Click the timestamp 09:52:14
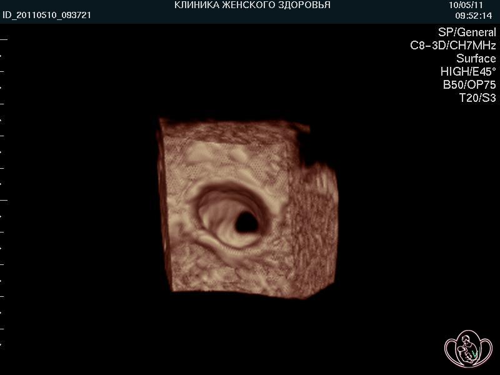This screenshot has width=500, height=375. (x=474, y=16)
